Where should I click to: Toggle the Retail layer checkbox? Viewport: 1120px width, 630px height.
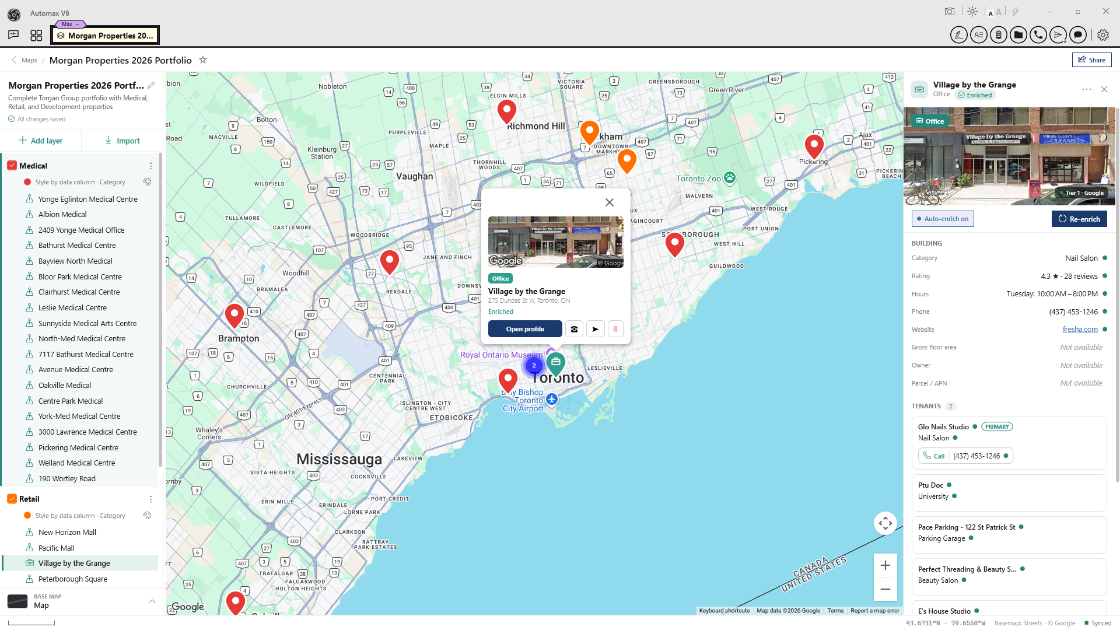(x=12, y=499)
